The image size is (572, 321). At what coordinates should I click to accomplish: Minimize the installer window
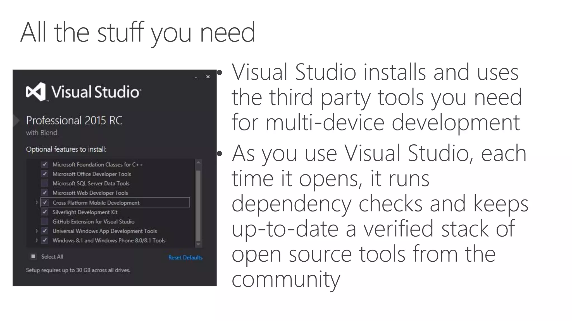196,77
